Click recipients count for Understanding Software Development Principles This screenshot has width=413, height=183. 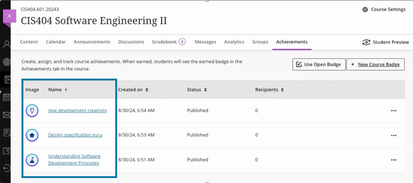tap(257, 160)
